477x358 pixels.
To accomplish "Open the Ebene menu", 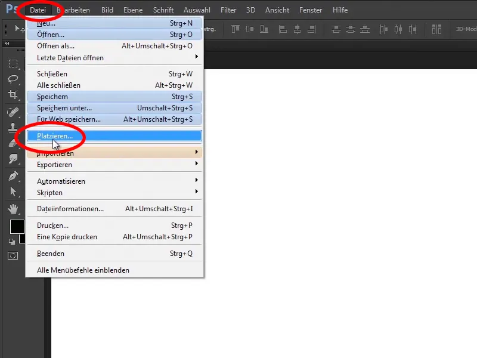I will 133,10.
